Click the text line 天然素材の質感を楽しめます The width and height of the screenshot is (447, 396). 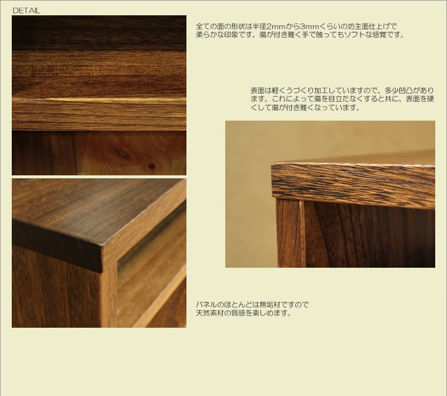[x=243, y=313]
